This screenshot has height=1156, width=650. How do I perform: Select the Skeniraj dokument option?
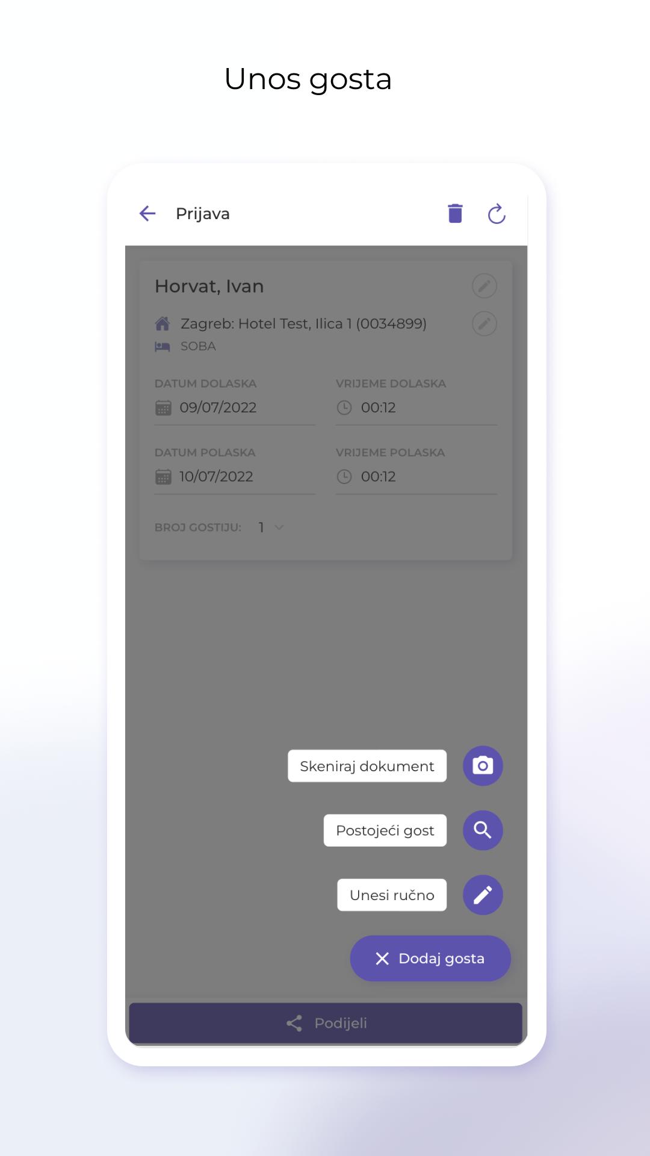(367, 766)
